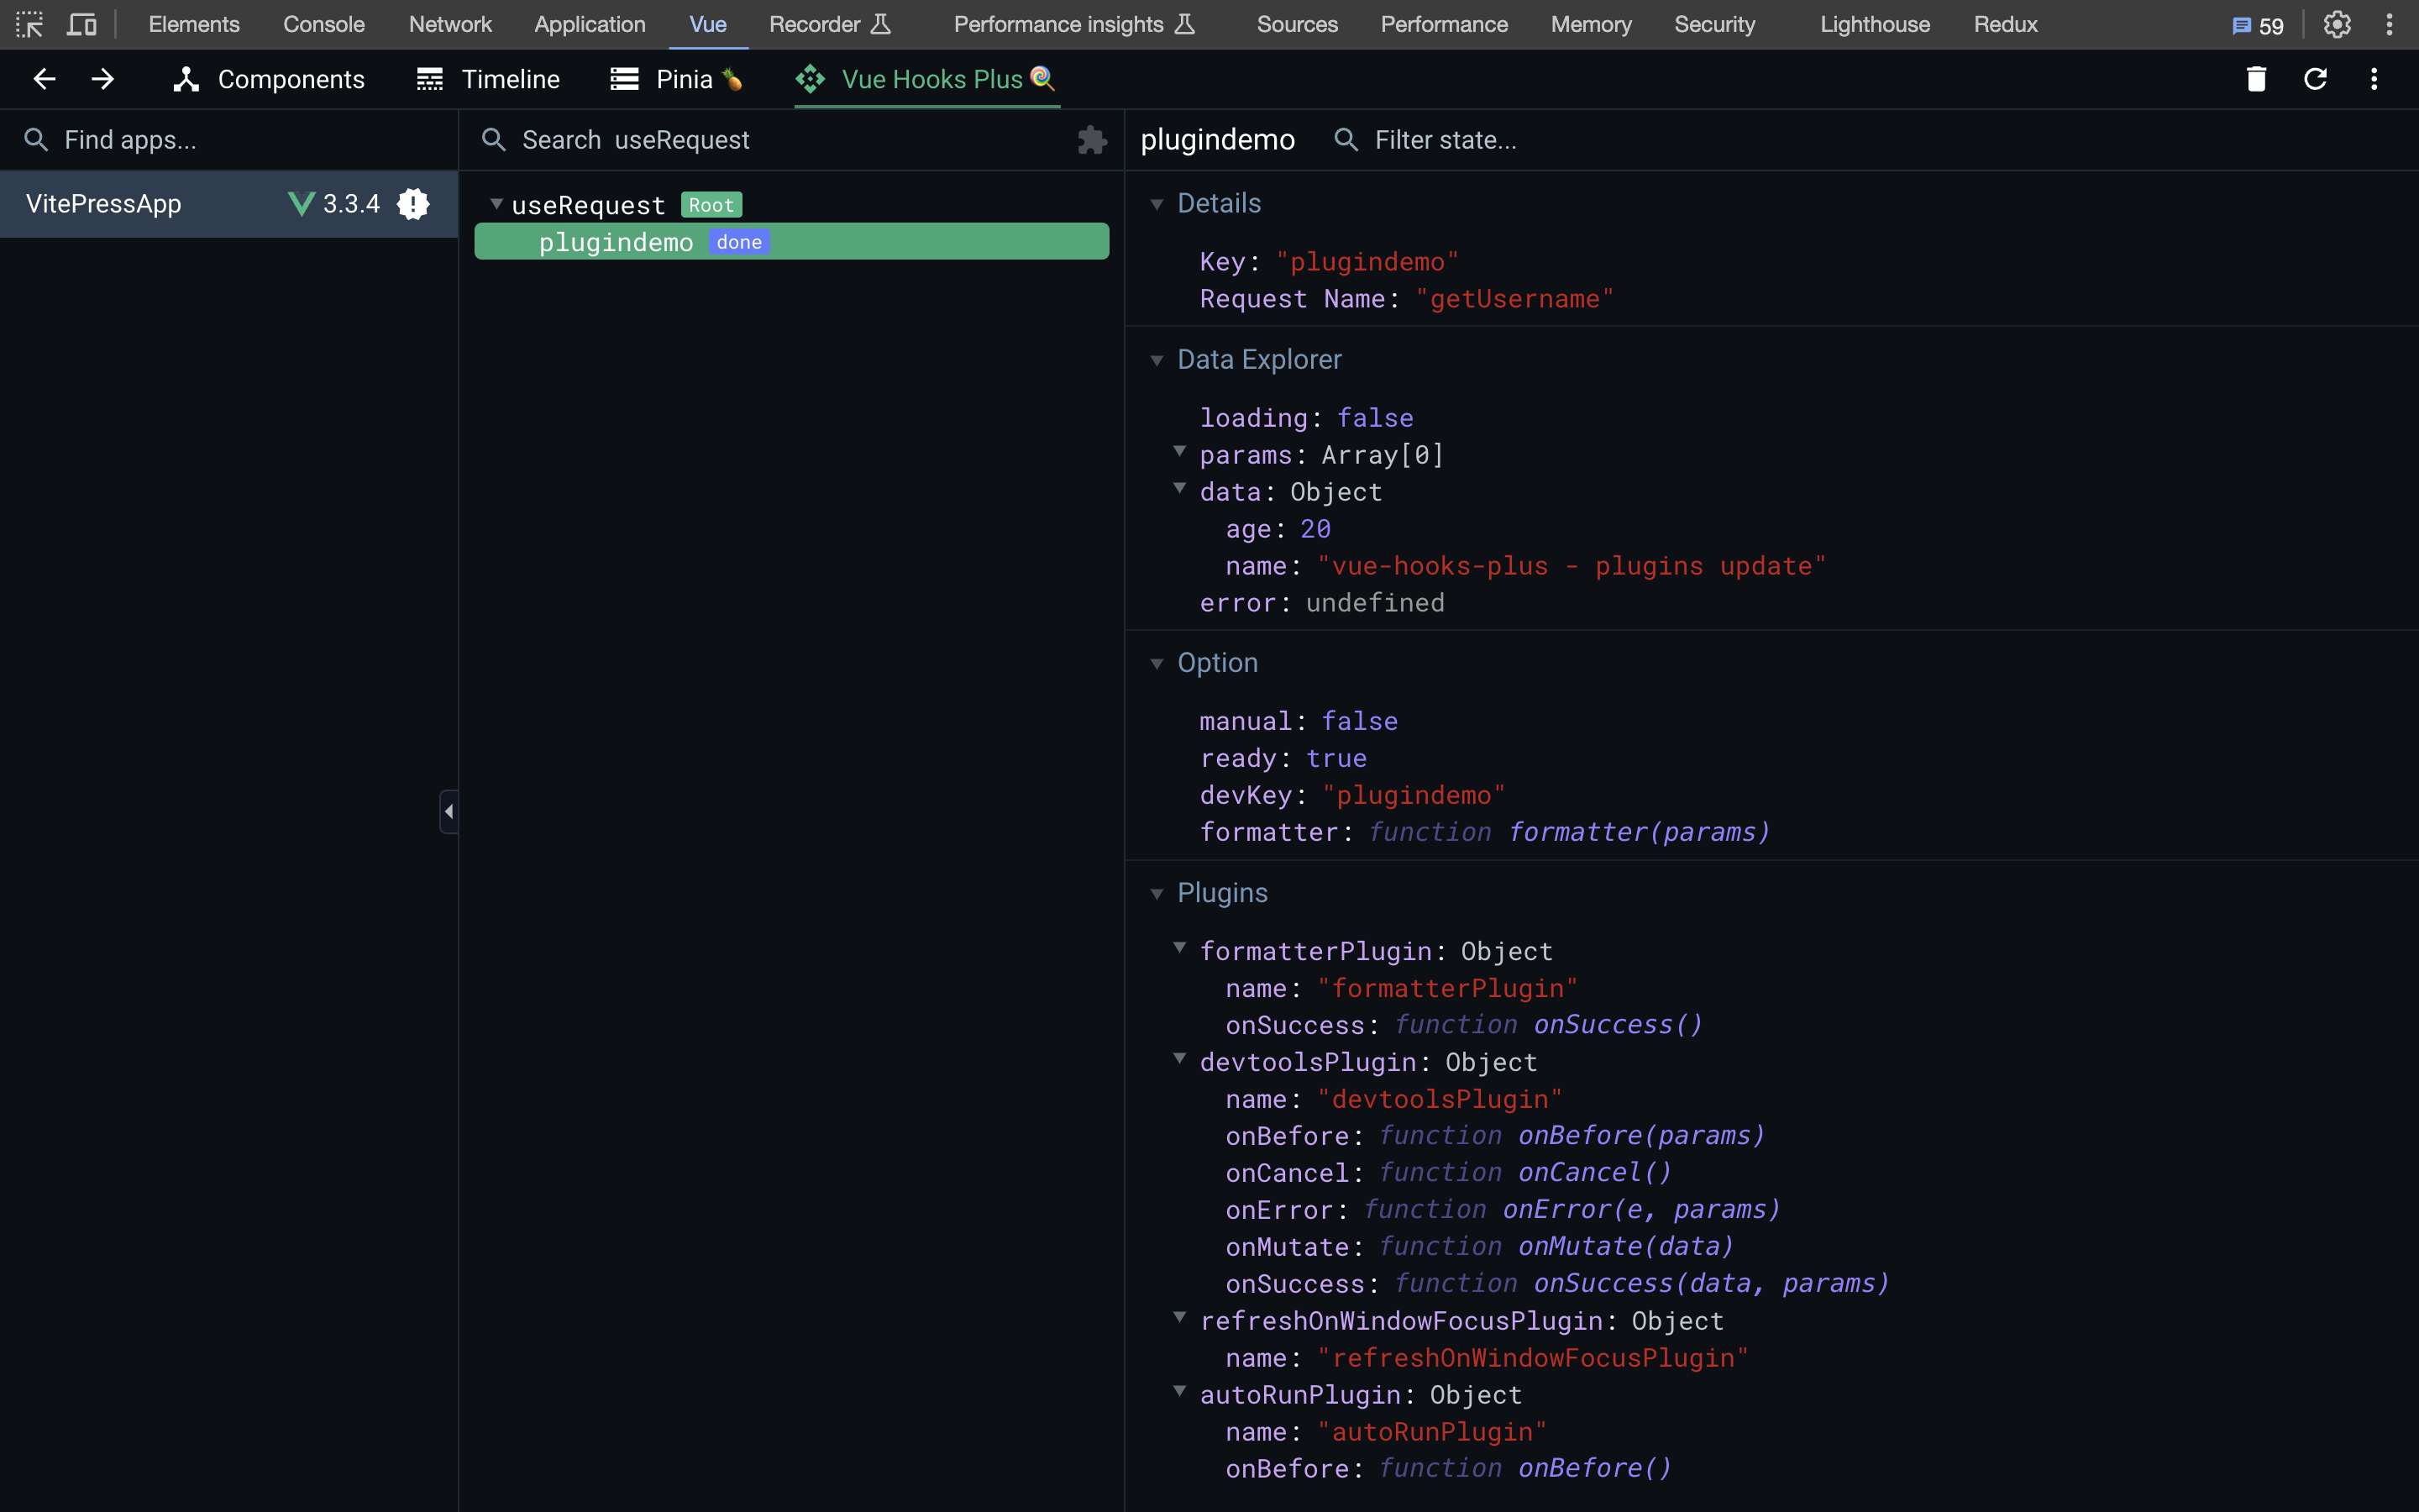Open the Vue devtools more menu
The image size is (2419, 1512).
pyautogui.click(x=2374, y=79)
